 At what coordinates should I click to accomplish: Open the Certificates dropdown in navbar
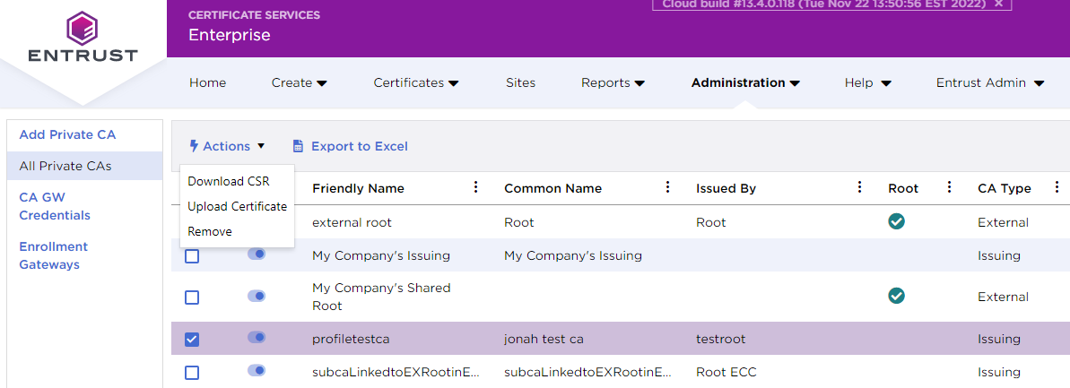[x=416, y=82]
